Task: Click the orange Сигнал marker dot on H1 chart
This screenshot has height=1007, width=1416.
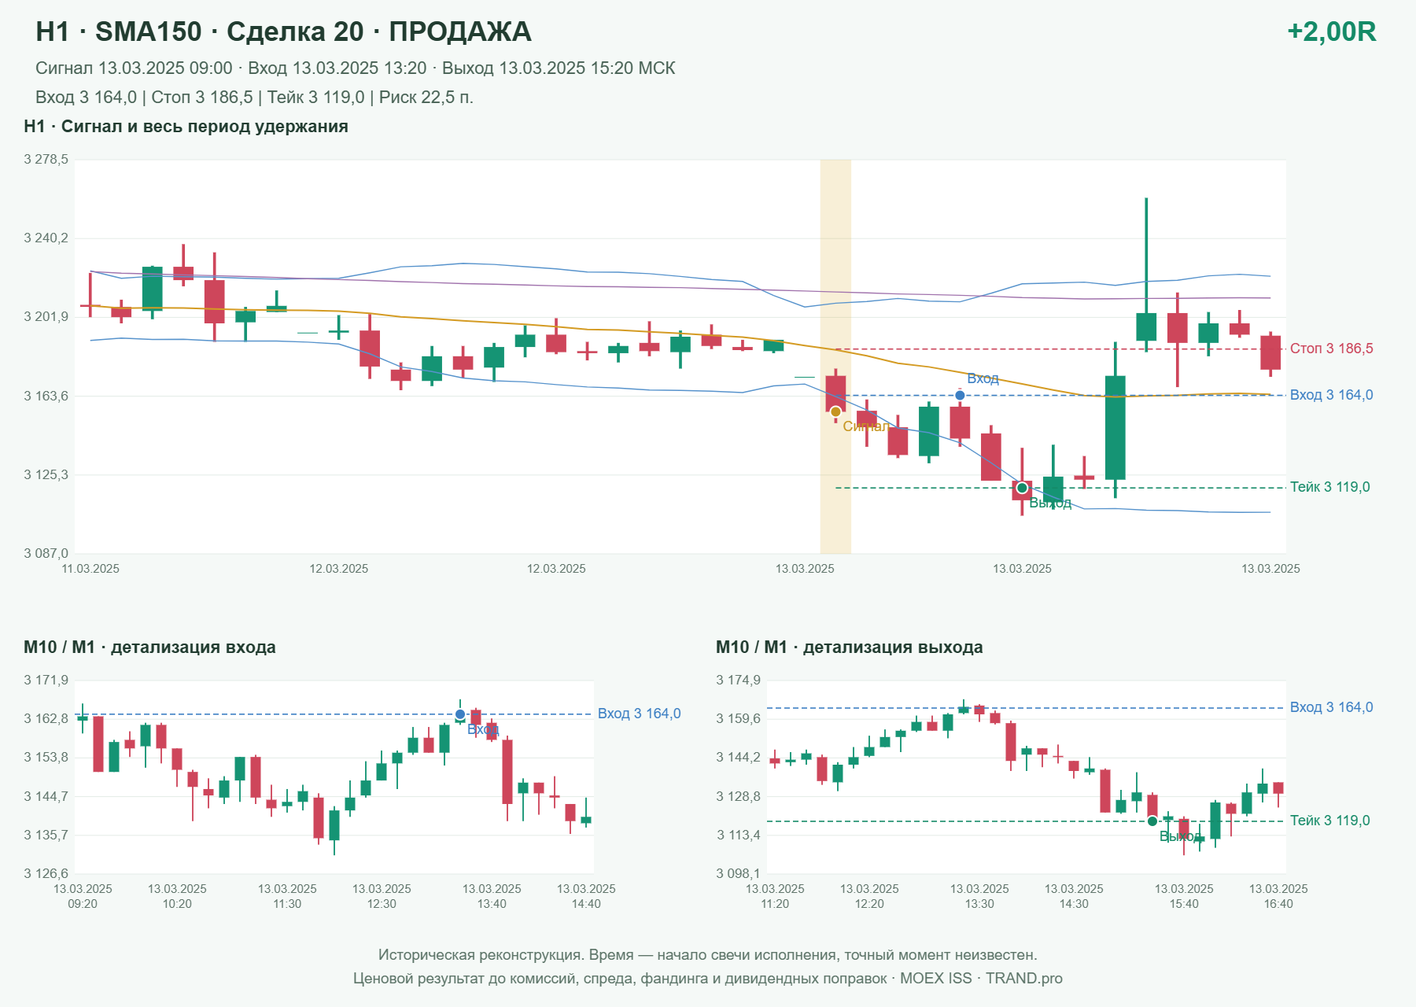Action: click(835, 411)
